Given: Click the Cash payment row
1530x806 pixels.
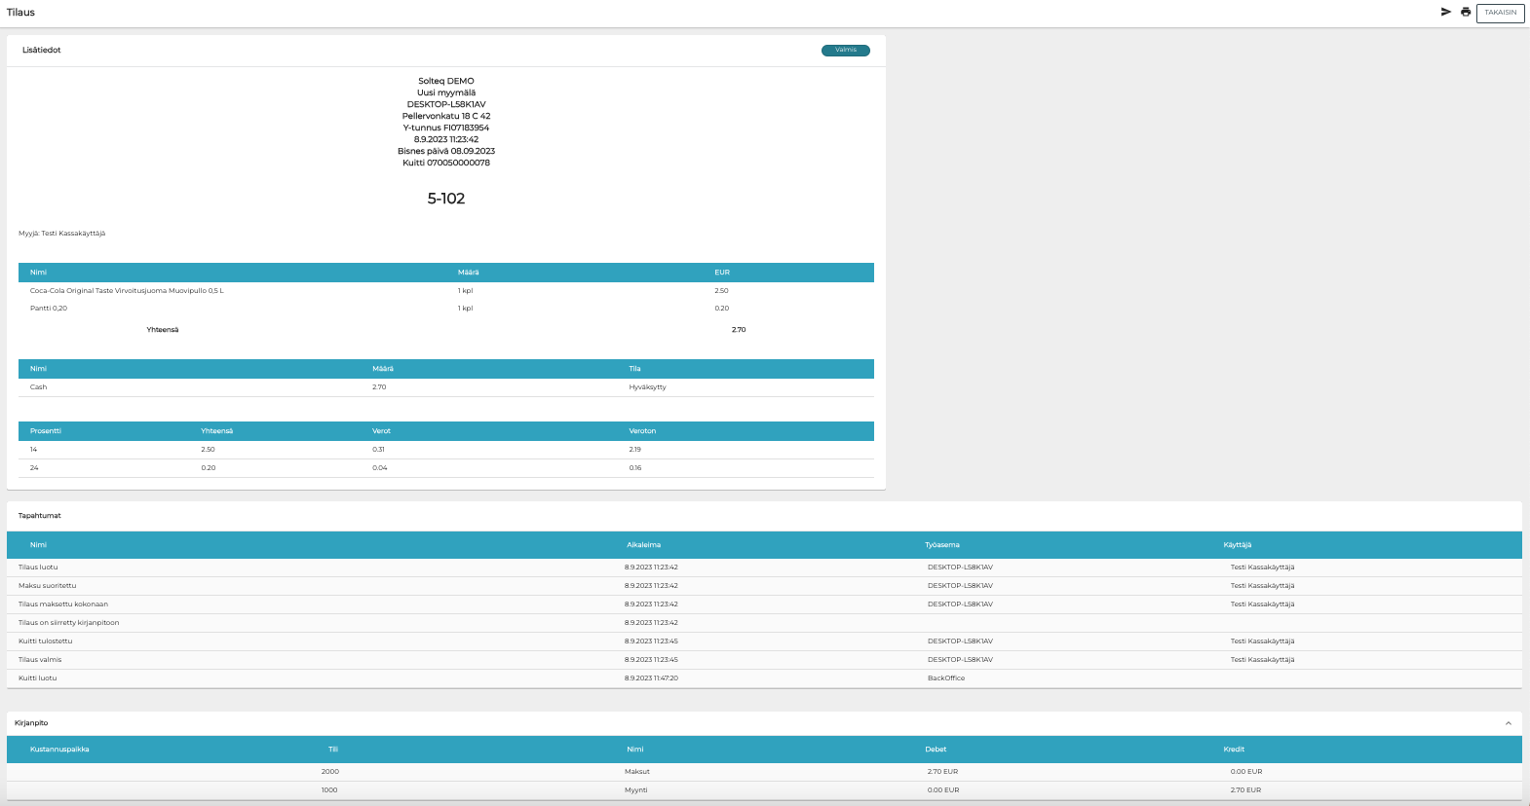Looking at the screenshot, I should 39,387.
